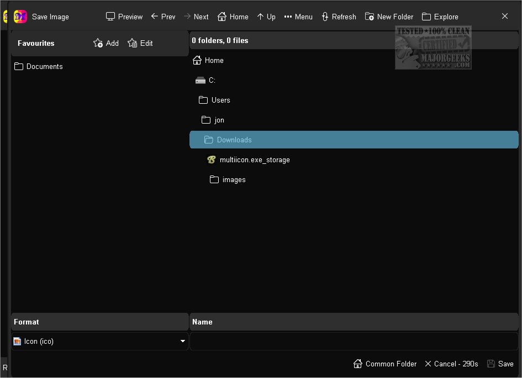Click the Explore label
The image size is (522, 378).
(446, 17)
